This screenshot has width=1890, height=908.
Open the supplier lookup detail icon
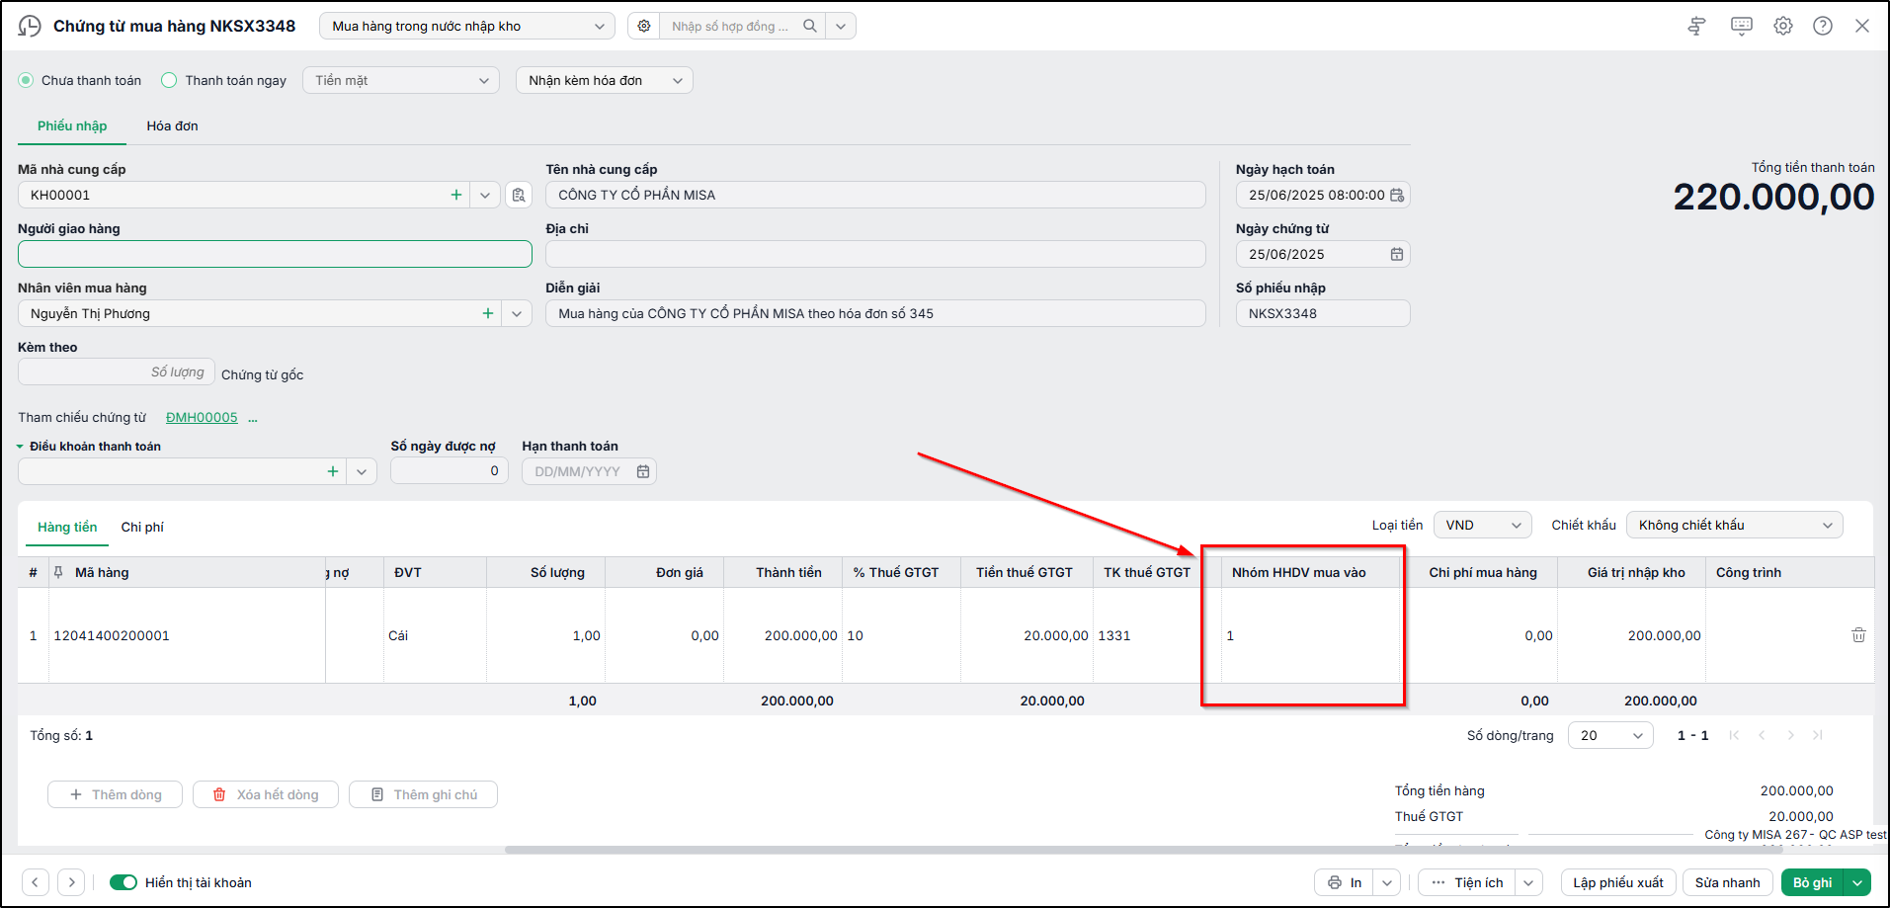(519, 195)
